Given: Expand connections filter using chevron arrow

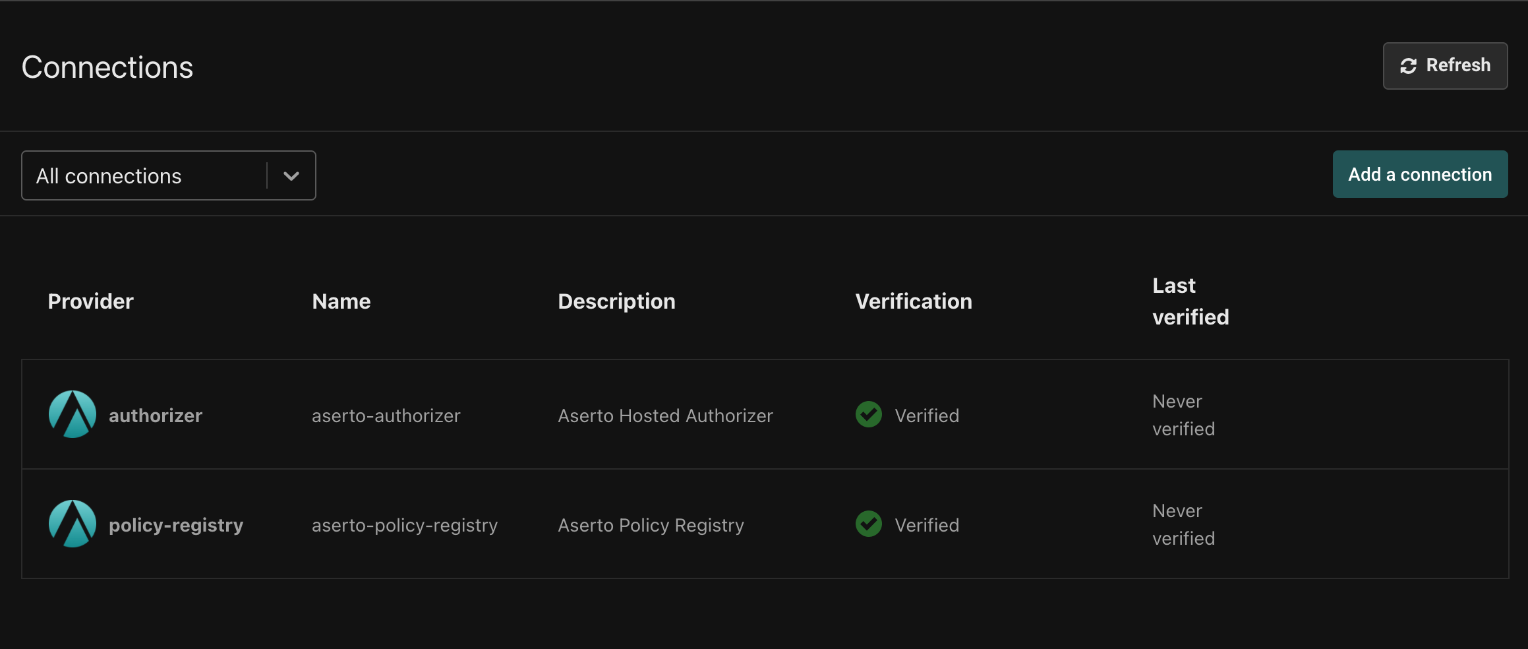Looking at the screenshot, I should (291, 175).
